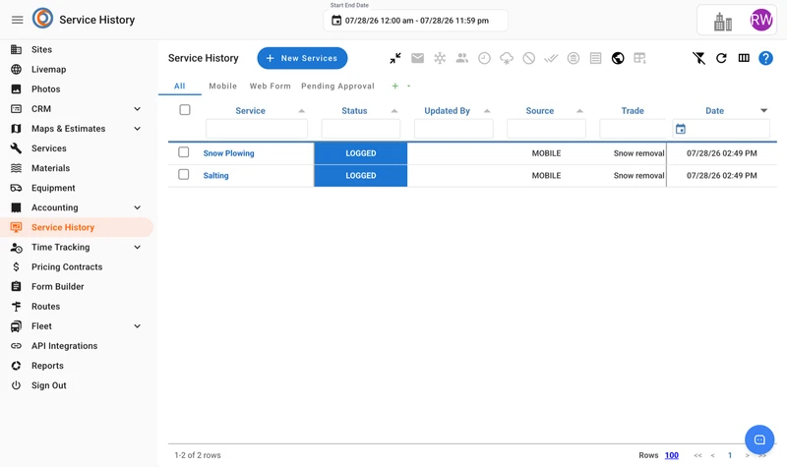Click the double checkmark approve icon

coord(551,58)
